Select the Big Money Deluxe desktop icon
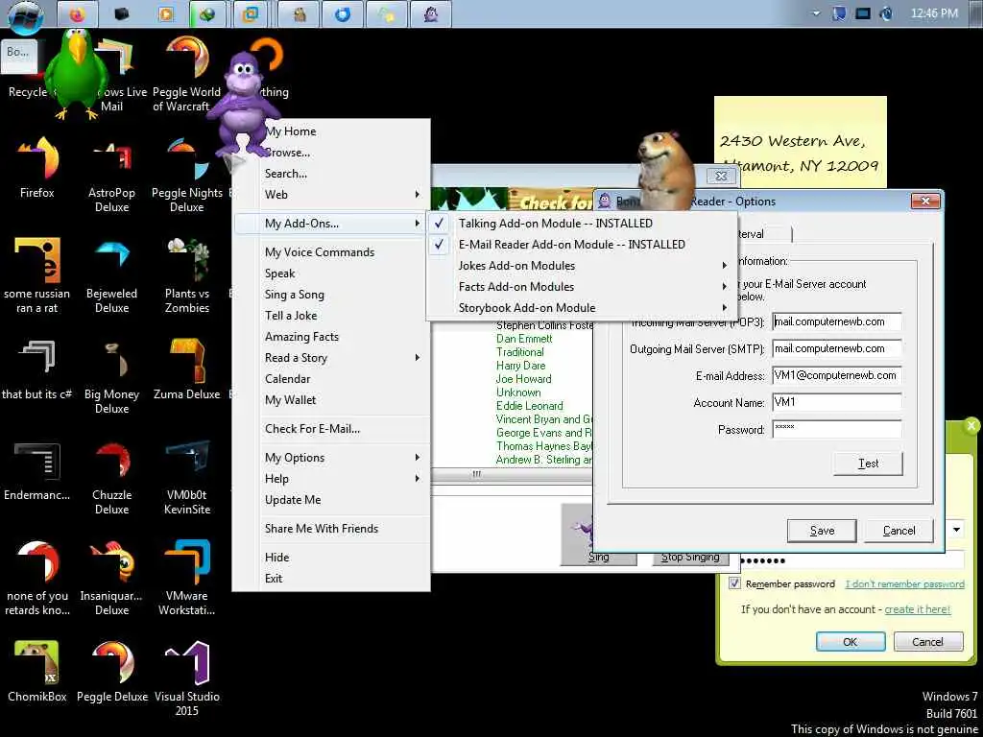The height and width of the screenshot is (737, 983). pyautogui.click(x=111, y=377)
